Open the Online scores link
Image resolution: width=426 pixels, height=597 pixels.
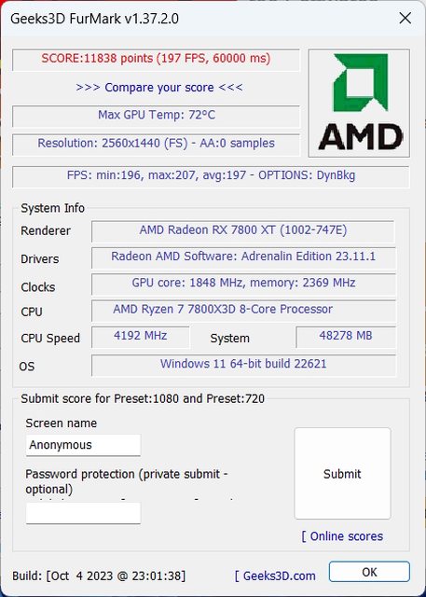point(342,536)
